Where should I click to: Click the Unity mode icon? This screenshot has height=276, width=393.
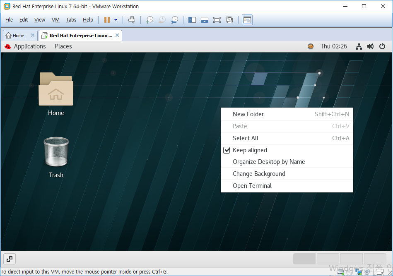pos(229,20)
